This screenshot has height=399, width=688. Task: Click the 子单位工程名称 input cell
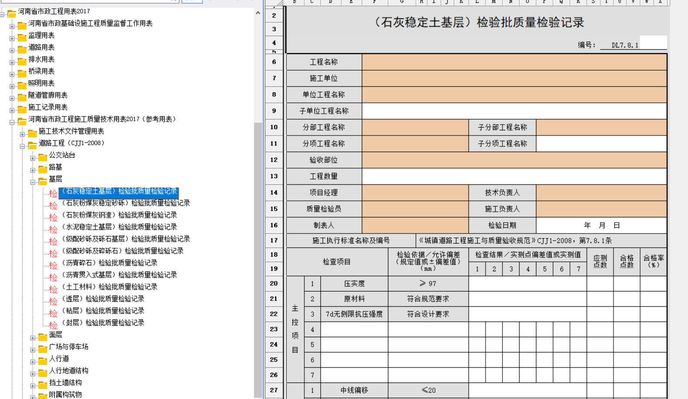(x=514, y=111)
